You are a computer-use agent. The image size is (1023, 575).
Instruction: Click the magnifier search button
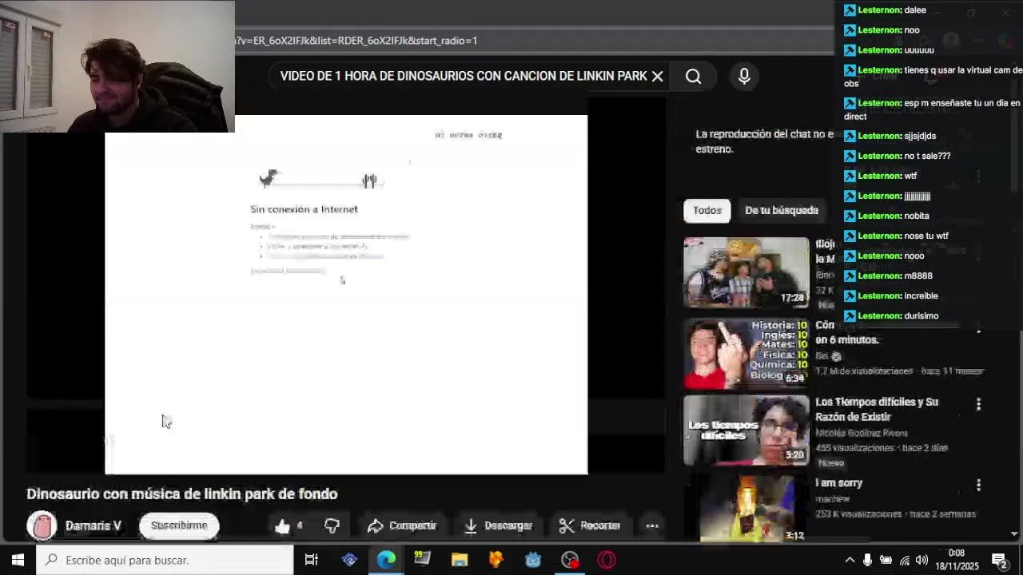(693, 76)
